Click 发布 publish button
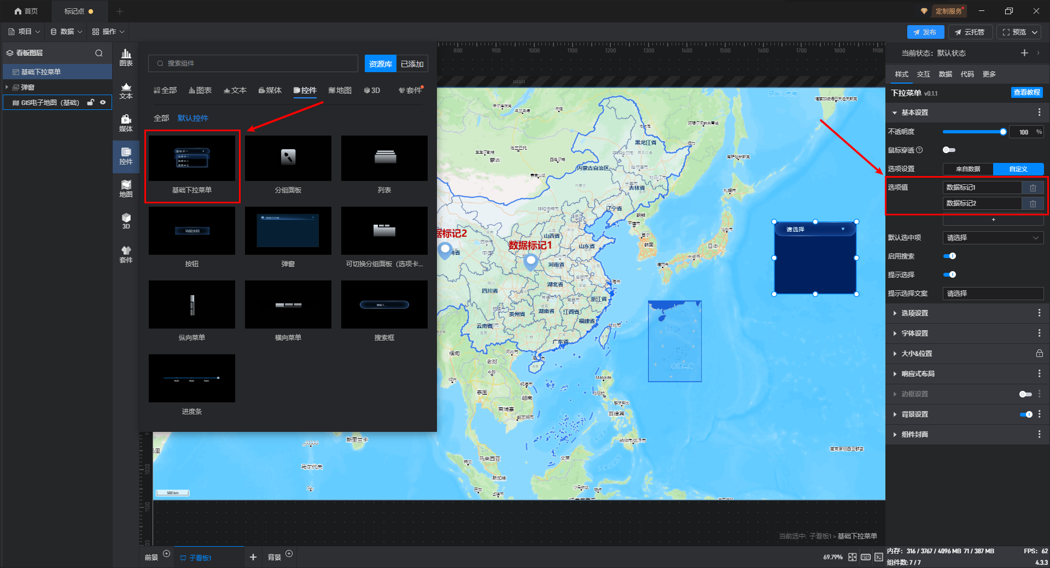 pyautogui.click(x=925, y=32)
